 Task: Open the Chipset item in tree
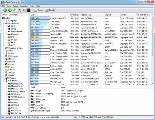tap(13, 40)
